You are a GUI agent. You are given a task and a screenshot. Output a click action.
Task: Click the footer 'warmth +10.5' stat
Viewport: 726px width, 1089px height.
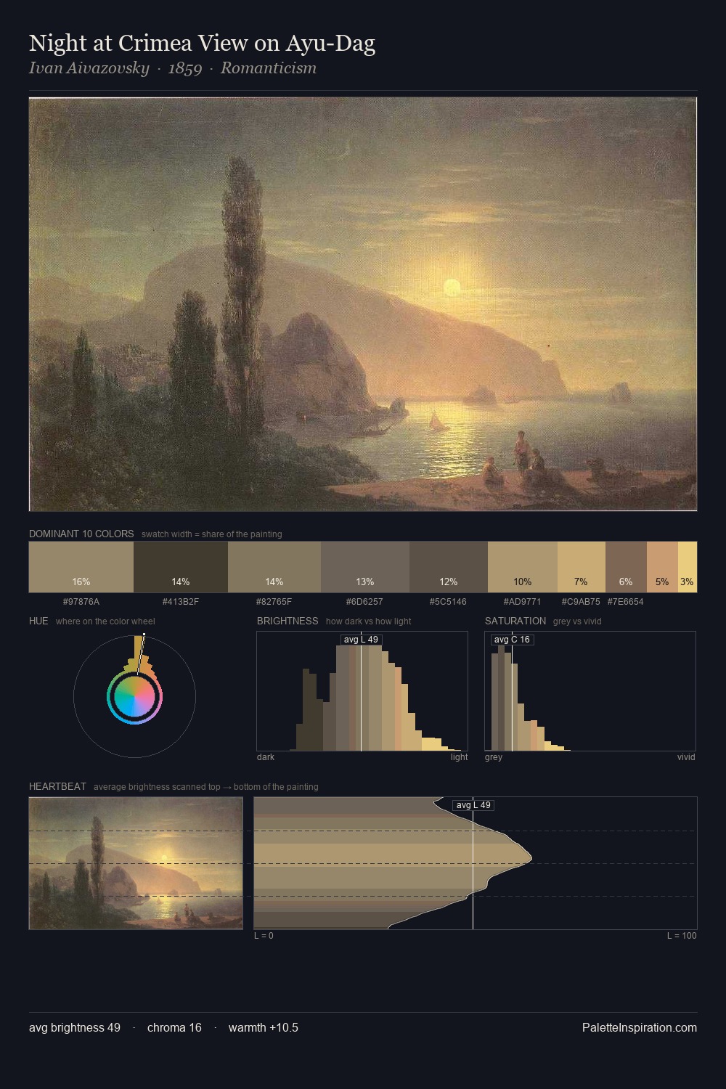click(264, 1027)
